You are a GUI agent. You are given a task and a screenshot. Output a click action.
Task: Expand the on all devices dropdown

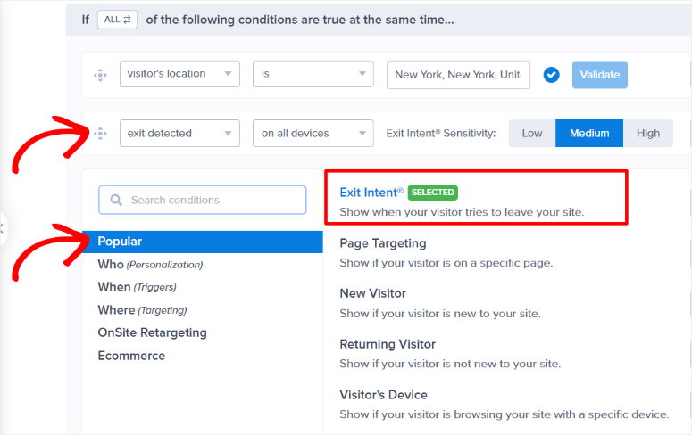coord(313,134)
